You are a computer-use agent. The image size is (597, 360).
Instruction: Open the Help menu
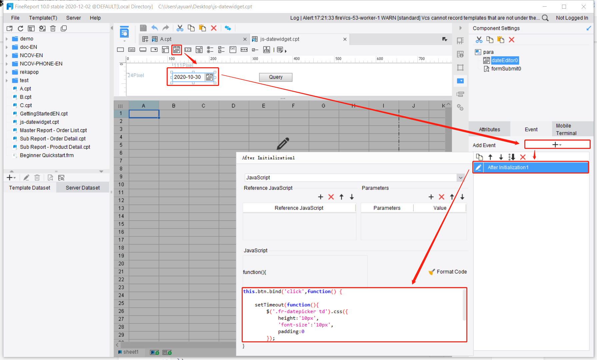coord(95,18)
